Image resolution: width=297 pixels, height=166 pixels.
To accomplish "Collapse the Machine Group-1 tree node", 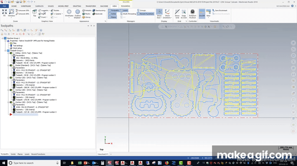I will point(2,38).
